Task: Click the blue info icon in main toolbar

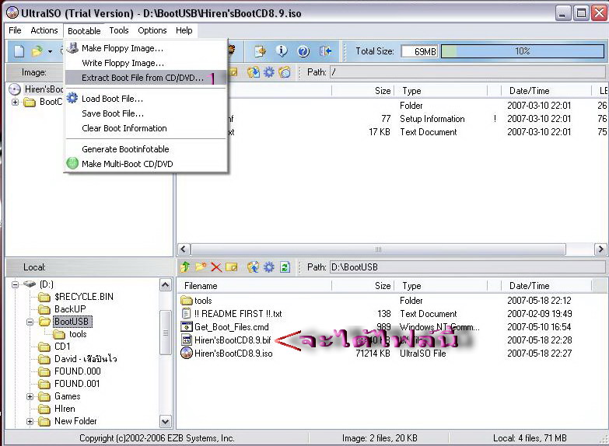Action: (282, 51)
